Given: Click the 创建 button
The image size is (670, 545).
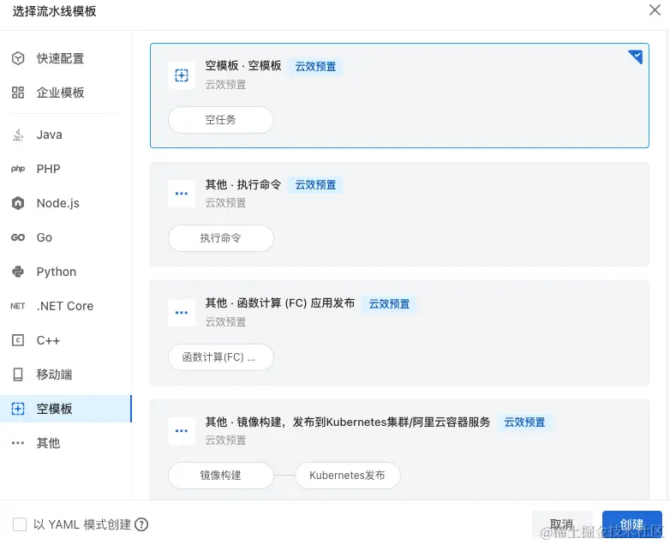Looking at the screenshot, I should [x=632, y=524].
